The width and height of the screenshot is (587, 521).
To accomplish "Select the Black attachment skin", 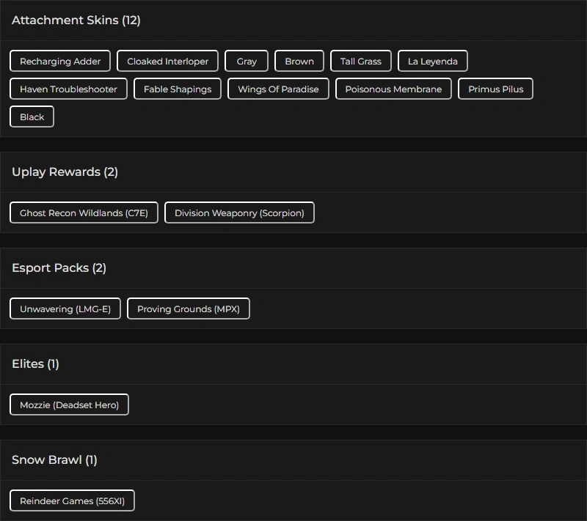I will tap(32, 117).
